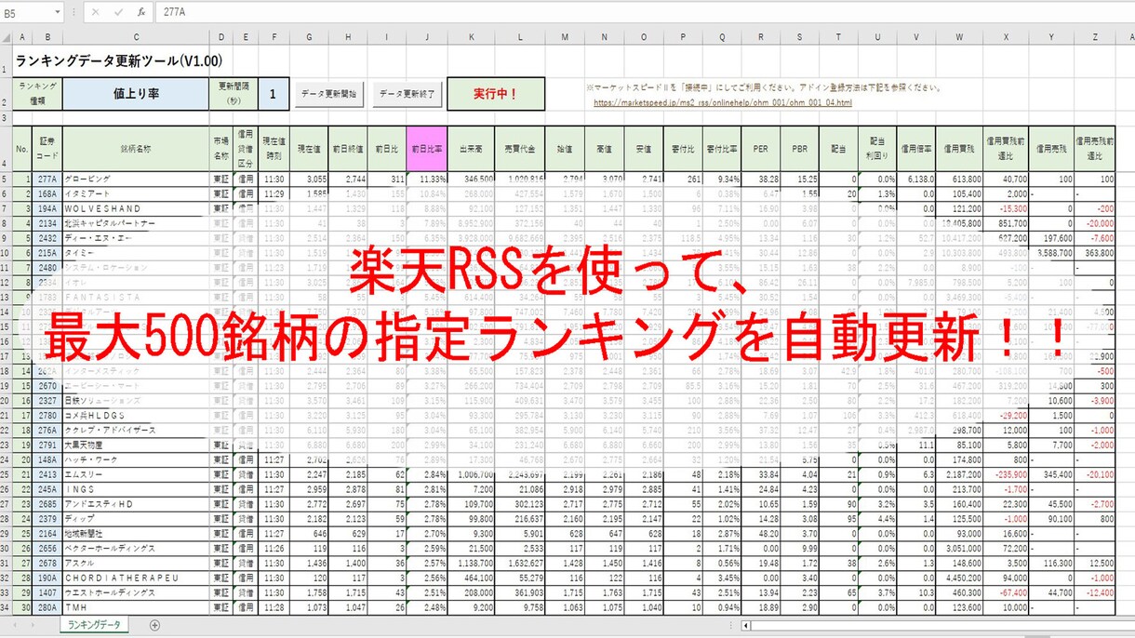This screenshot has width=1135, height=638.
Task: Click the 銘柄名称 header cell
Action: [136, 147]
